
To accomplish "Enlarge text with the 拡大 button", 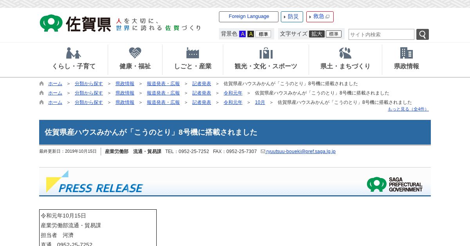I will pyautogui.click(x=317, y=34).
